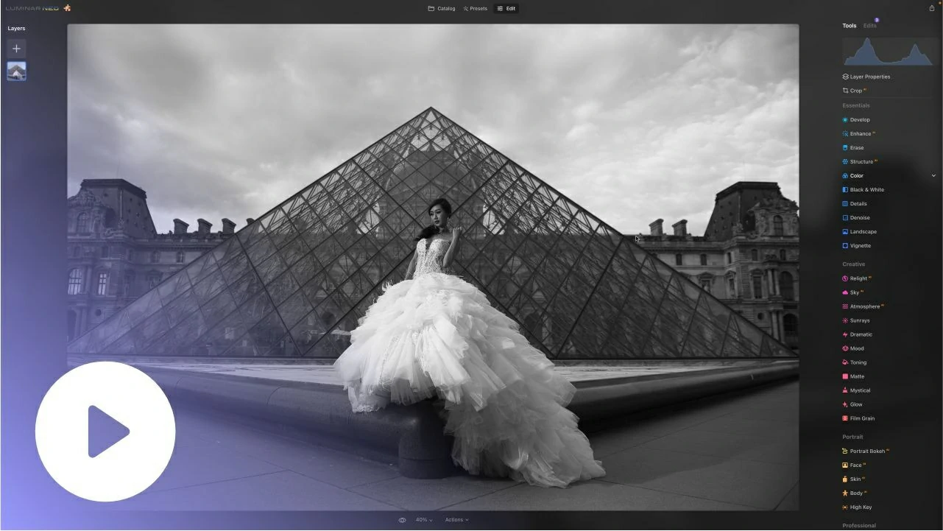This screenshot has width=943, height=531.
Task: Open the Relight AI tool
Action: click(x=858, y=278)
